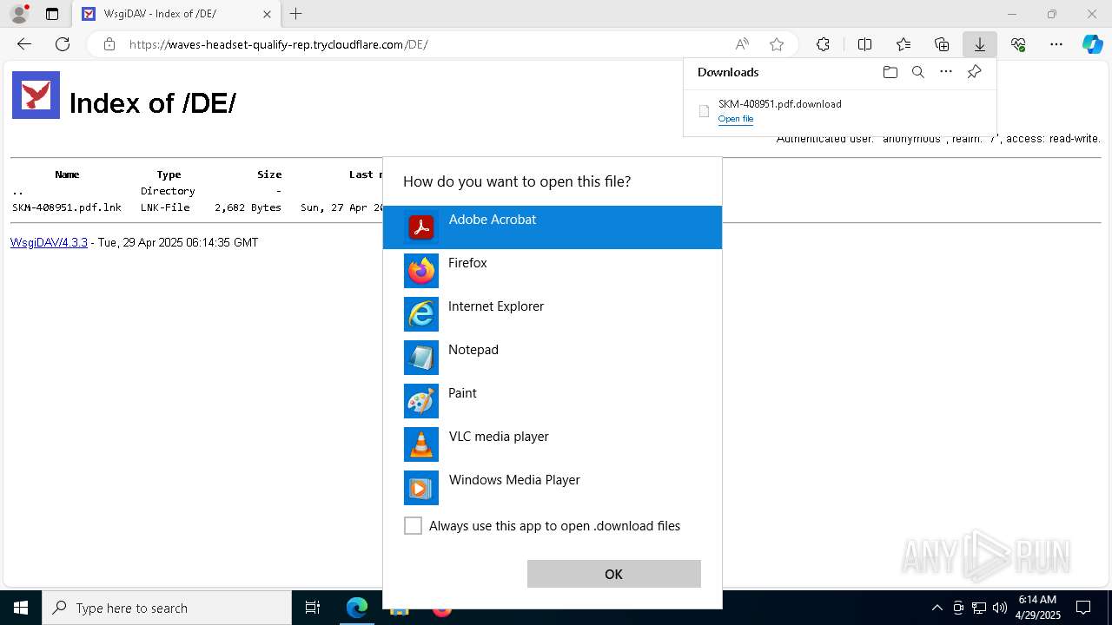Open Copilot sidebar icon
Viewport: 1112px width, 625px height.
[x=1092, y=44]
